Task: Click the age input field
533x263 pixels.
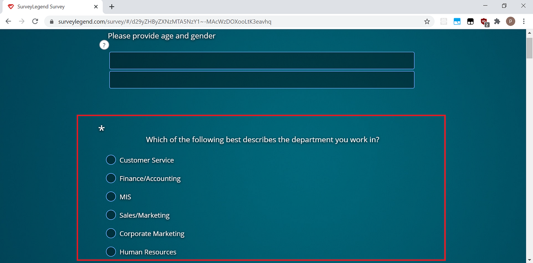Action: (x=262, y=60)
